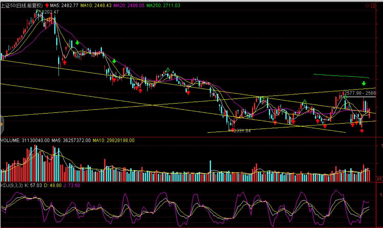Screen dimensions: 383x228
Task: Click the rightmost solid green sell arrow
Action: click(x=364, y=84)
